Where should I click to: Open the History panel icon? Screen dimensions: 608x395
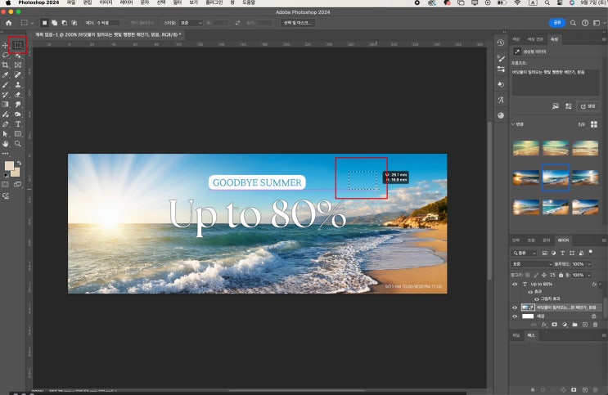pos(501,43)
